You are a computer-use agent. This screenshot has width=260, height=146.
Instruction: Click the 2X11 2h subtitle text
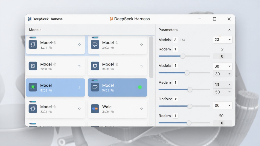[x=46, y=48]
